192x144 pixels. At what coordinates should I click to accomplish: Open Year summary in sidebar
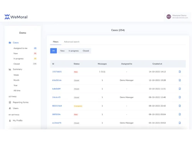click(x=15, y=85)
